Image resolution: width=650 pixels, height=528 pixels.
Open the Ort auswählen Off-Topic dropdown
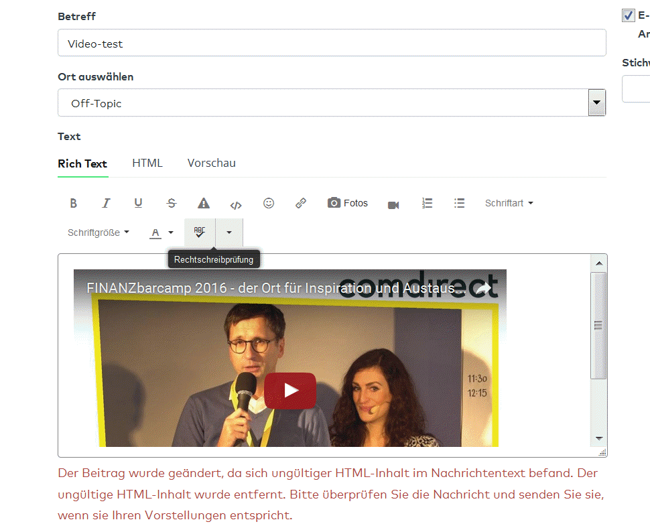332,103
